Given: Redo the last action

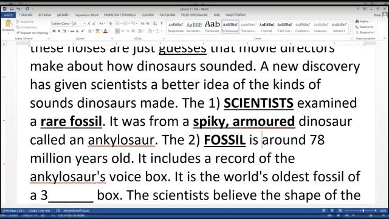Looking at the screenshot, I should [x=27, y=9].
